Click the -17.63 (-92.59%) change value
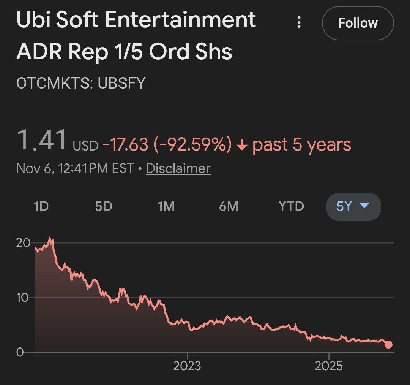This screenshot has height=385, width=410. (167, 144)
